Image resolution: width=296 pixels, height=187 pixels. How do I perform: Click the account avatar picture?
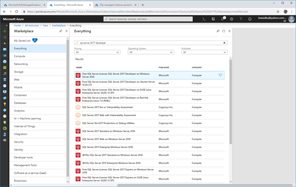[291, 19]
